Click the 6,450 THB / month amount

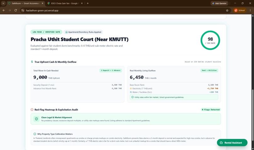tap(143, 77)
